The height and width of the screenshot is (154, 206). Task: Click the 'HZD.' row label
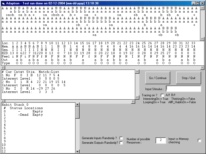tap(6, 53)
